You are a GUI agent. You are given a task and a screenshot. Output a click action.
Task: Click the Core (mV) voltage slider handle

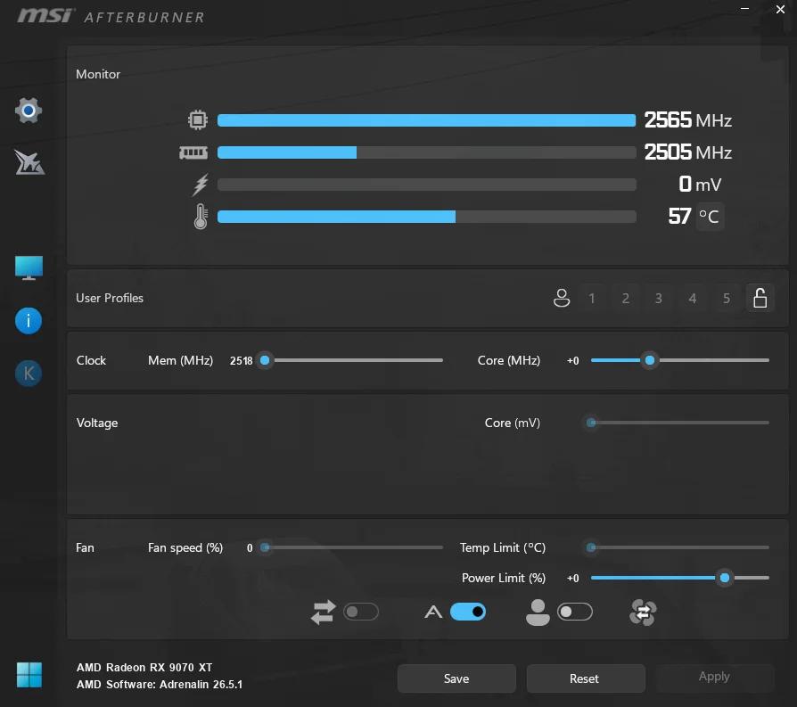coord(591,423)
